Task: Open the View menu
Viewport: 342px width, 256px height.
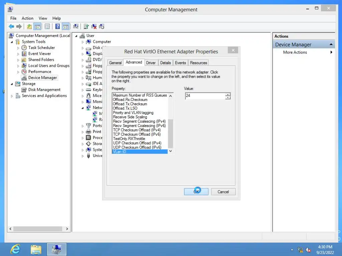Action: tap(43, 18)
